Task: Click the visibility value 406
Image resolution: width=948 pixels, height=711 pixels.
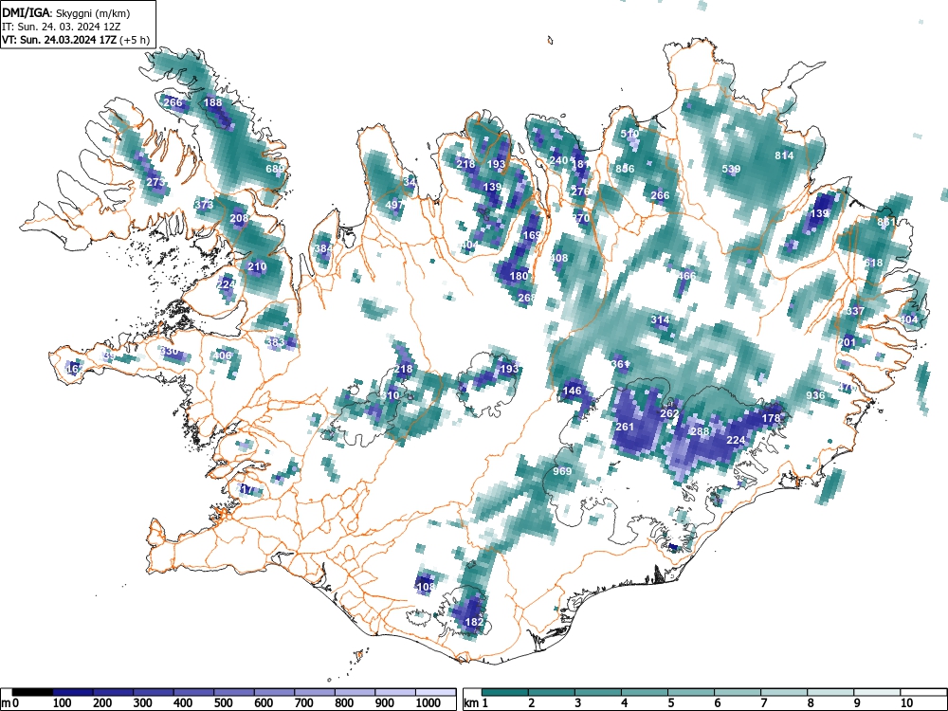Action: [x=222, y=355]
